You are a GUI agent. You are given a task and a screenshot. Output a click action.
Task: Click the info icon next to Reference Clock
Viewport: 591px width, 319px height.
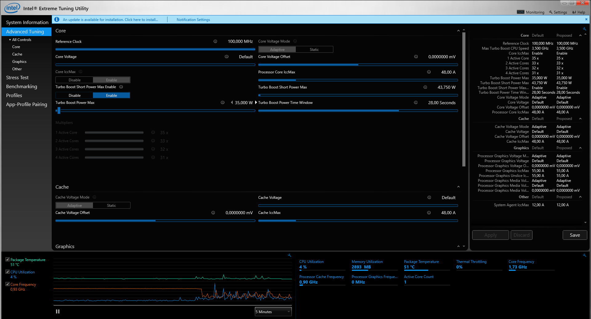215,41
